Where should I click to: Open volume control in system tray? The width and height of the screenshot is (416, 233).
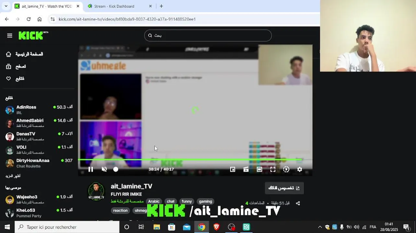(356, 227)
